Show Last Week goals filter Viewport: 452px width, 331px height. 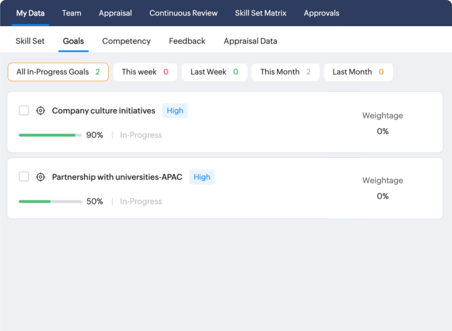pos(214,72)
